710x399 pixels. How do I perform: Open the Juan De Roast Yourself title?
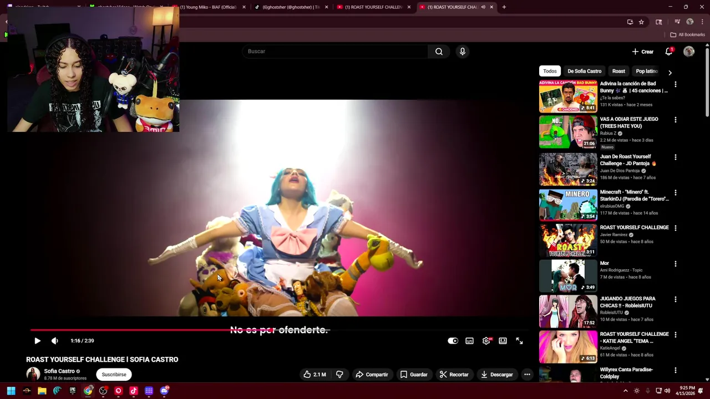[628, 160]
